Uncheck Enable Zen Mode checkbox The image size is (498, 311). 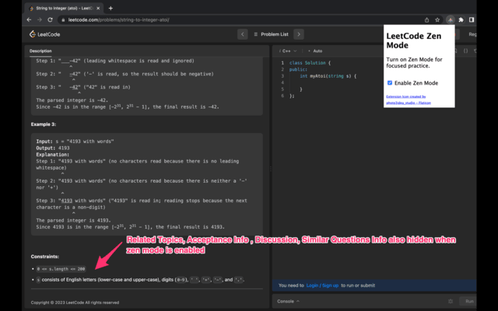(x=390, y=83)
